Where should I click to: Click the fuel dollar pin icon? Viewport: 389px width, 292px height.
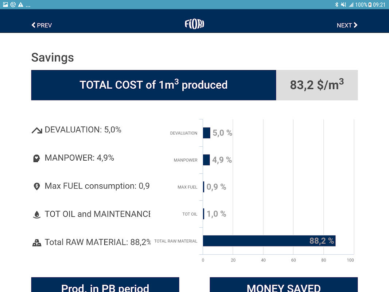36,187
